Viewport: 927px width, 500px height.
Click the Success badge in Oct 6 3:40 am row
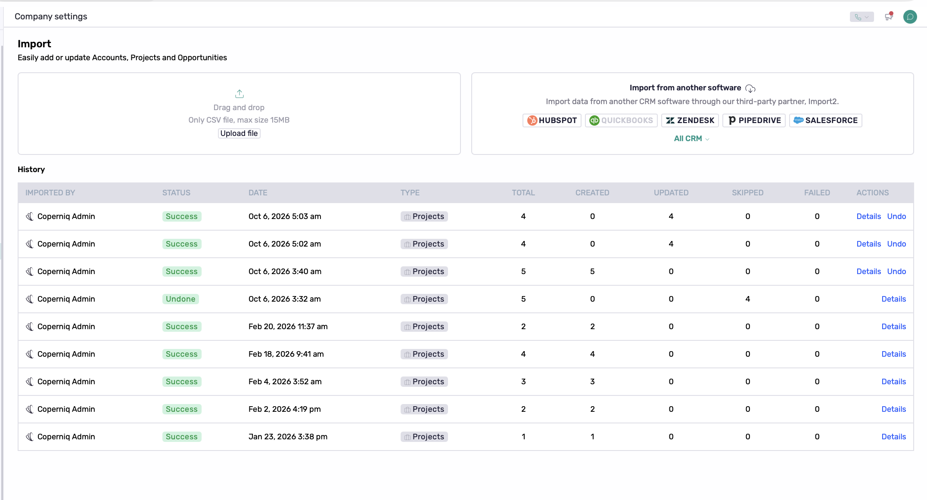[x=182, y=272]
